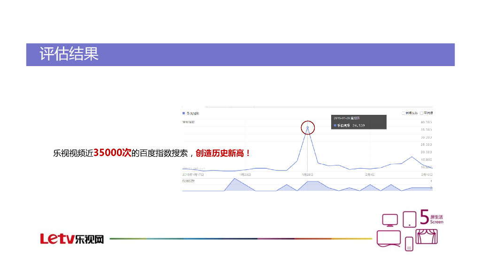Screen dimensions: 481x270
Task: Click the 1月29日 date label
Action: (x=307, y=175)
